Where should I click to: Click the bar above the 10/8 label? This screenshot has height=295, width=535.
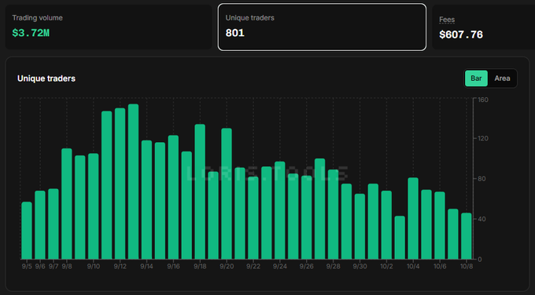pos(467,236)
